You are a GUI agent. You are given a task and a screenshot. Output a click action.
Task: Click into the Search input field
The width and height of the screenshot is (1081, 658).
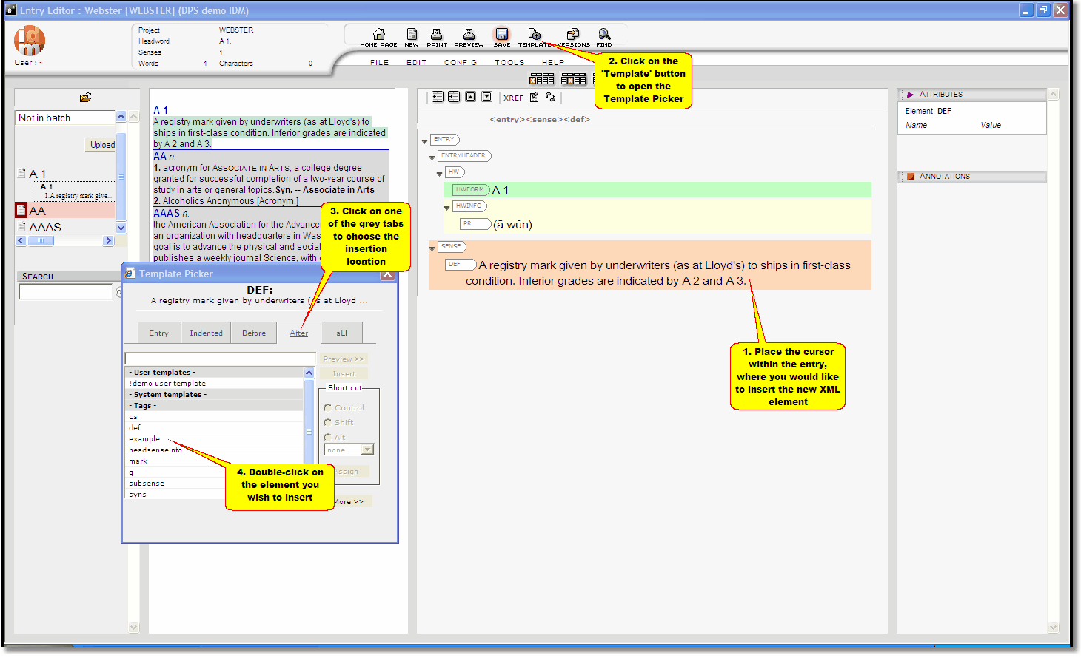tap(65, 292)
